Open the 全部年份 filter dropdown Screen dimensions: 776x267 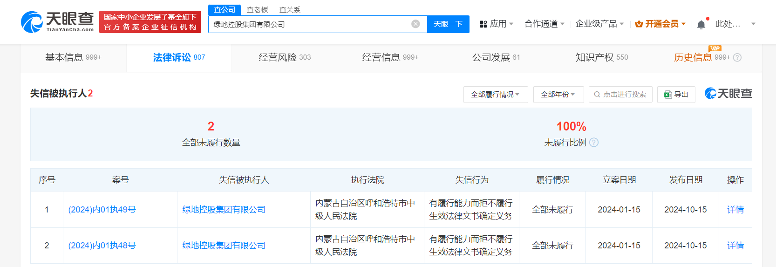[x=558, y=95]
